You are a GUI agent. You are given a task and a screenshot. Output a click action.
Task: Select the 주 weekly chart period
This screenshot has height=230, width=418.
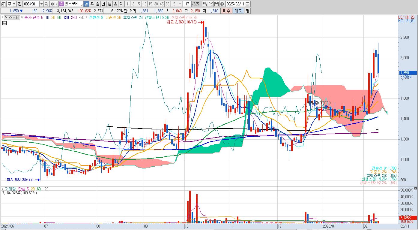pyautogui.click(x=92, y=4)
